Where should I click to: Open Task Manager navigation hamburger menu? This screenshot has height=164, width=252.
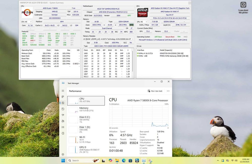tap(63, 91)
